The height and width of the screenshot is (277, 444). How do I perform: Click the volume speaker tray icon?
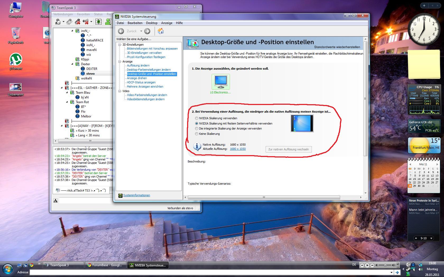420,269
